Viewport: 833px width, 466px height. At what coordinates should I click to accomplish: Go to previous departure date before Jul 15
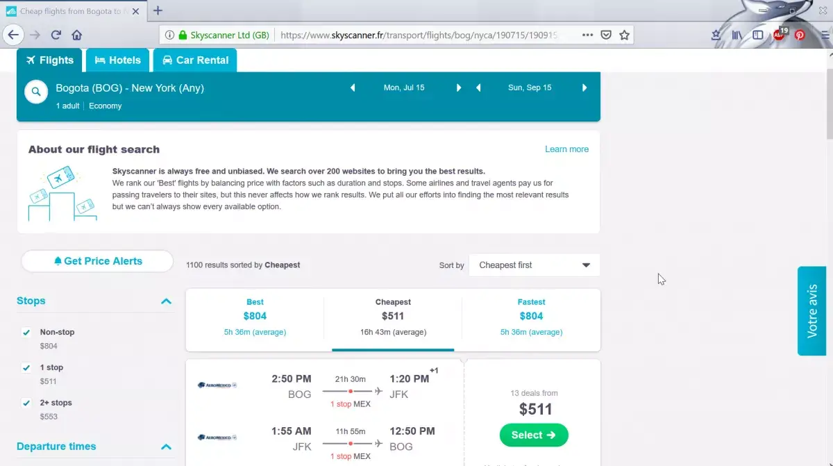point(353,88)
